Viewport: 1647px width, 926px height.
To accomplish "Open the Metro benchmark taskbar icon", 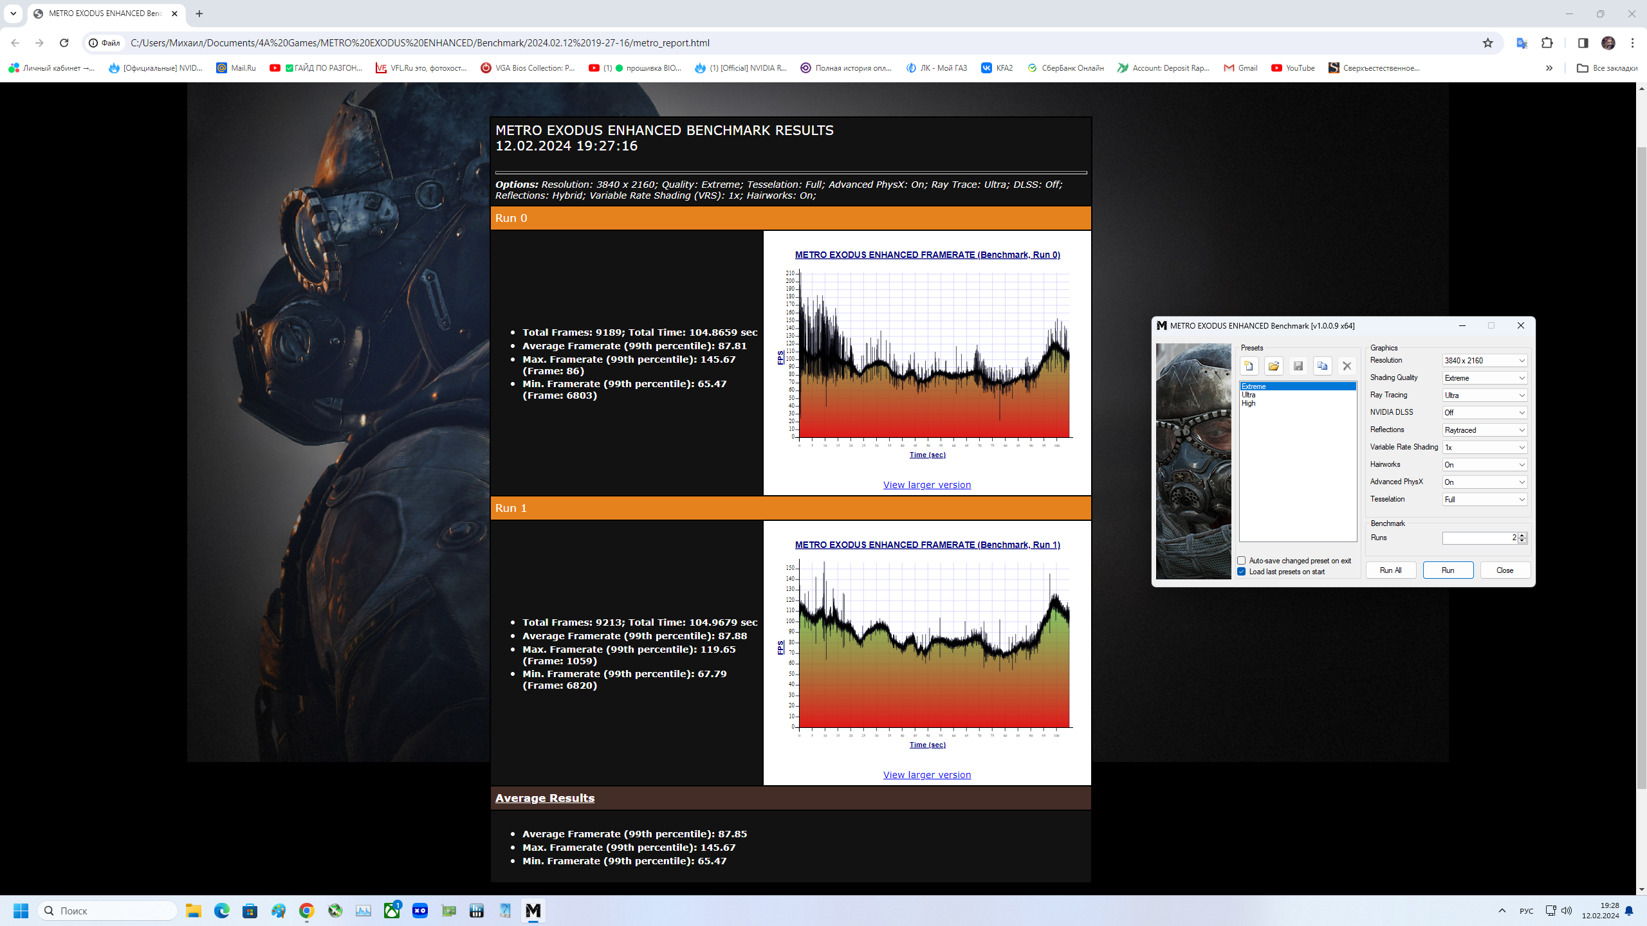I will click(533, 911).
